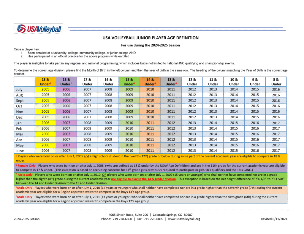Click the yellow '2005' cell in the July row
Image resolution: width=304 pixels, height=234 pixels.
pyautogui.click(x=45, y=89)
